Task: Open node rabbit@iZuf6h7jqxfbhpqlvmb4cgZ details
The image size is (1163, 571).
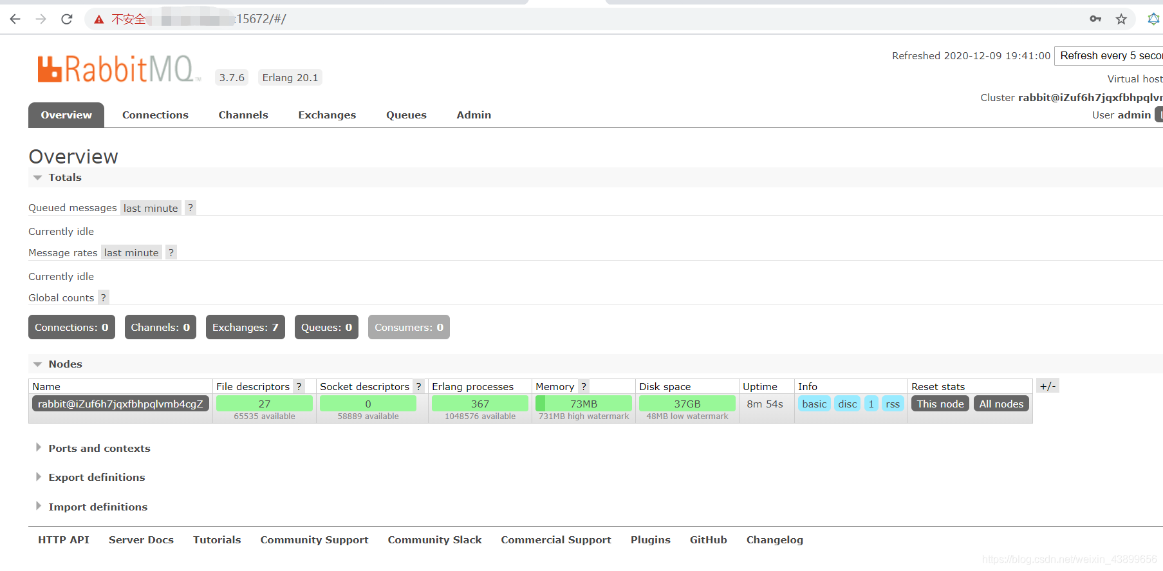Action: click(120, 404)
